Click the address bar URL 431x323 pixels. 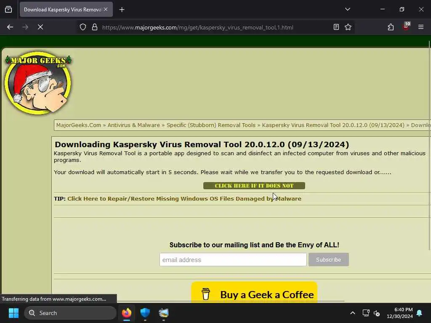tap(198, 27)
